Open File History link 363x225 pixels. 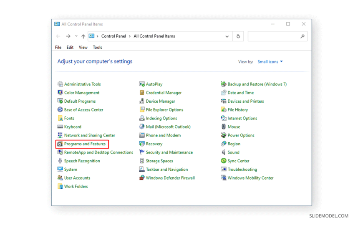[x=238, y=110]
